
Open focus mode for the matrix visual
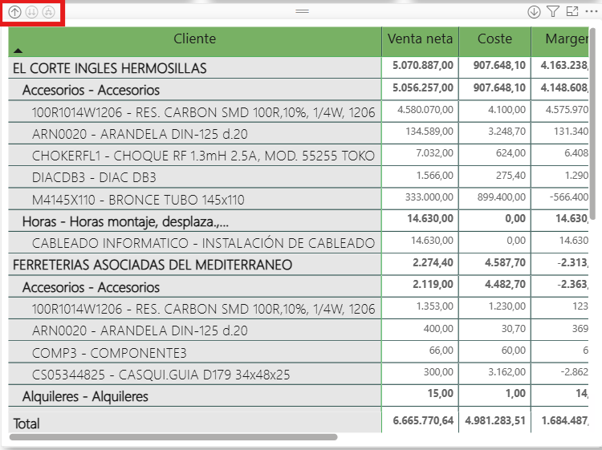(572, 12)
